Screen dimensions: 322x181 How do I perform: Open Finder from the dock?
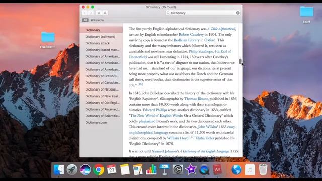pyautogui.click(x=59, y=170)
